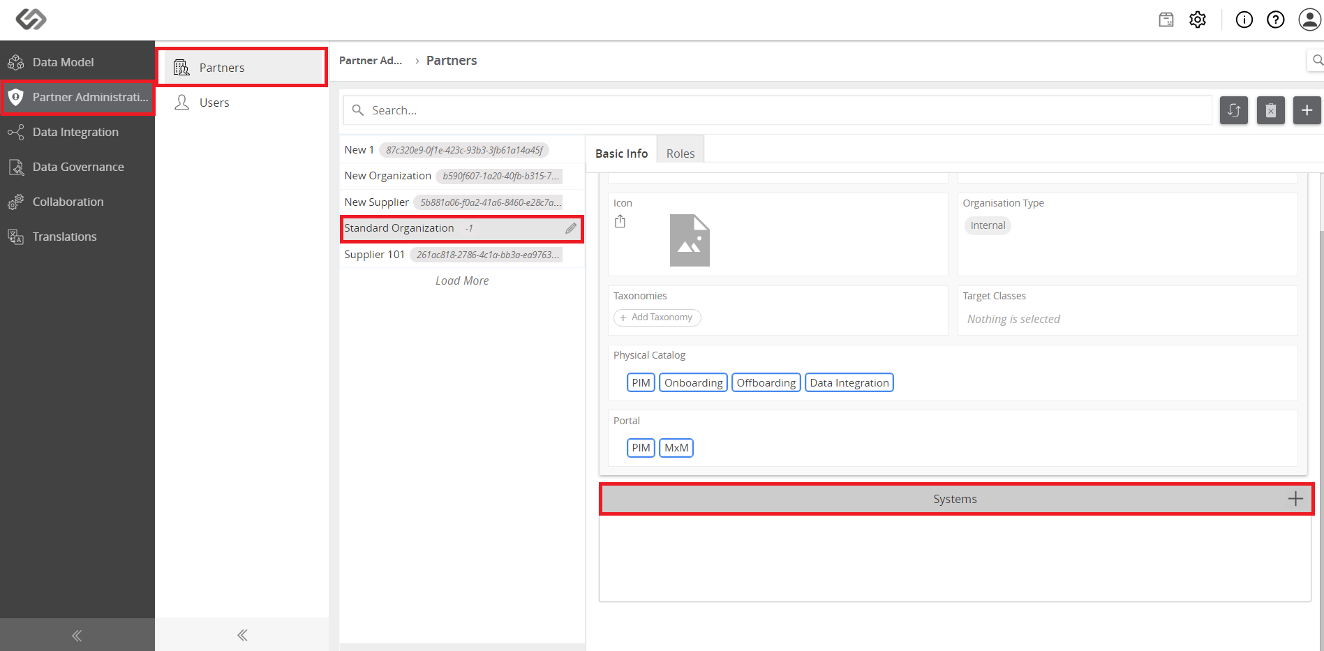Open the settings gear icon

coord(1198,20)
